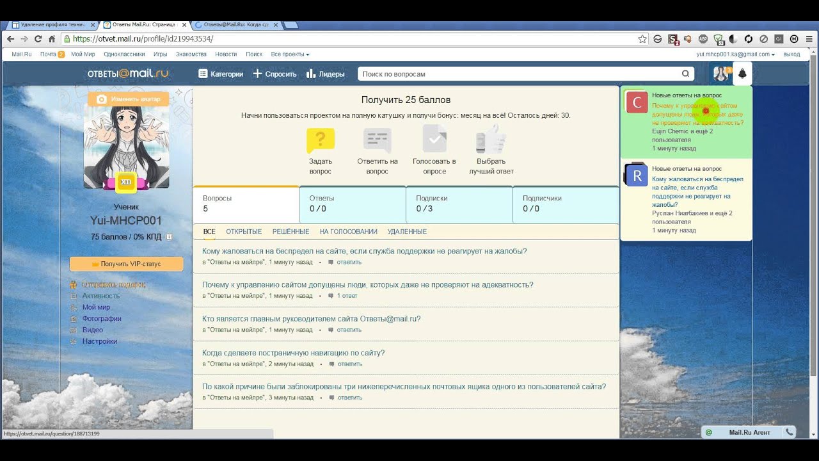This screenshot has width=819, height=461.
Task: Select the 'Подписчики 0/0' tab
Action: [x=566, y=204]
